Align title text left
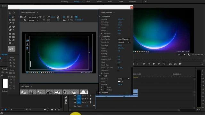Viewport: 205px width, 115px height. tap(64, 17)
